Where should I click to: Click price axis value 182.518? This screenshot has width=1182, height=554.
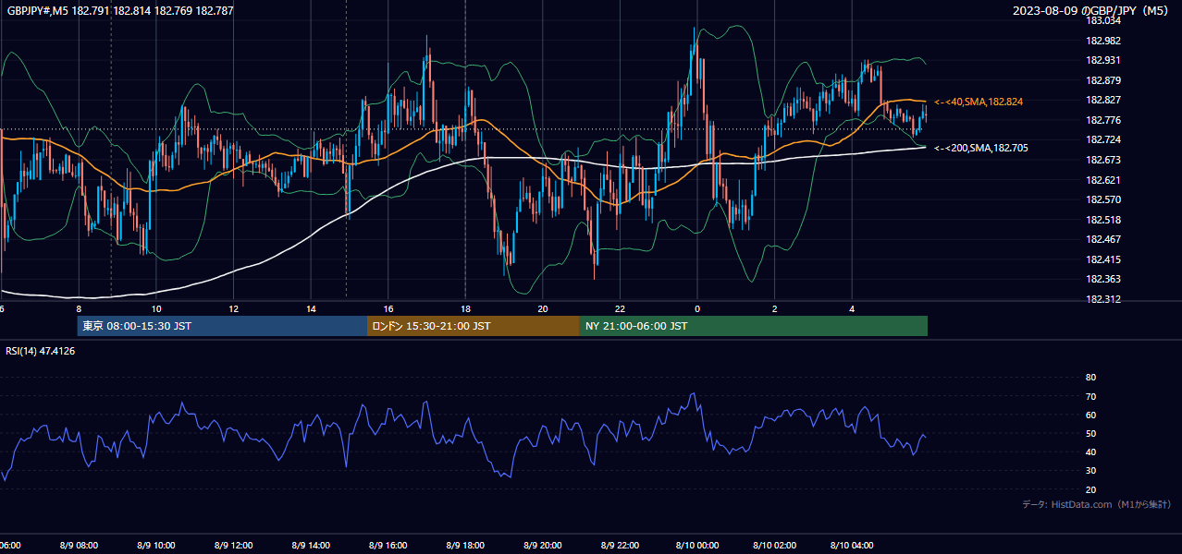coord(1104,220)
